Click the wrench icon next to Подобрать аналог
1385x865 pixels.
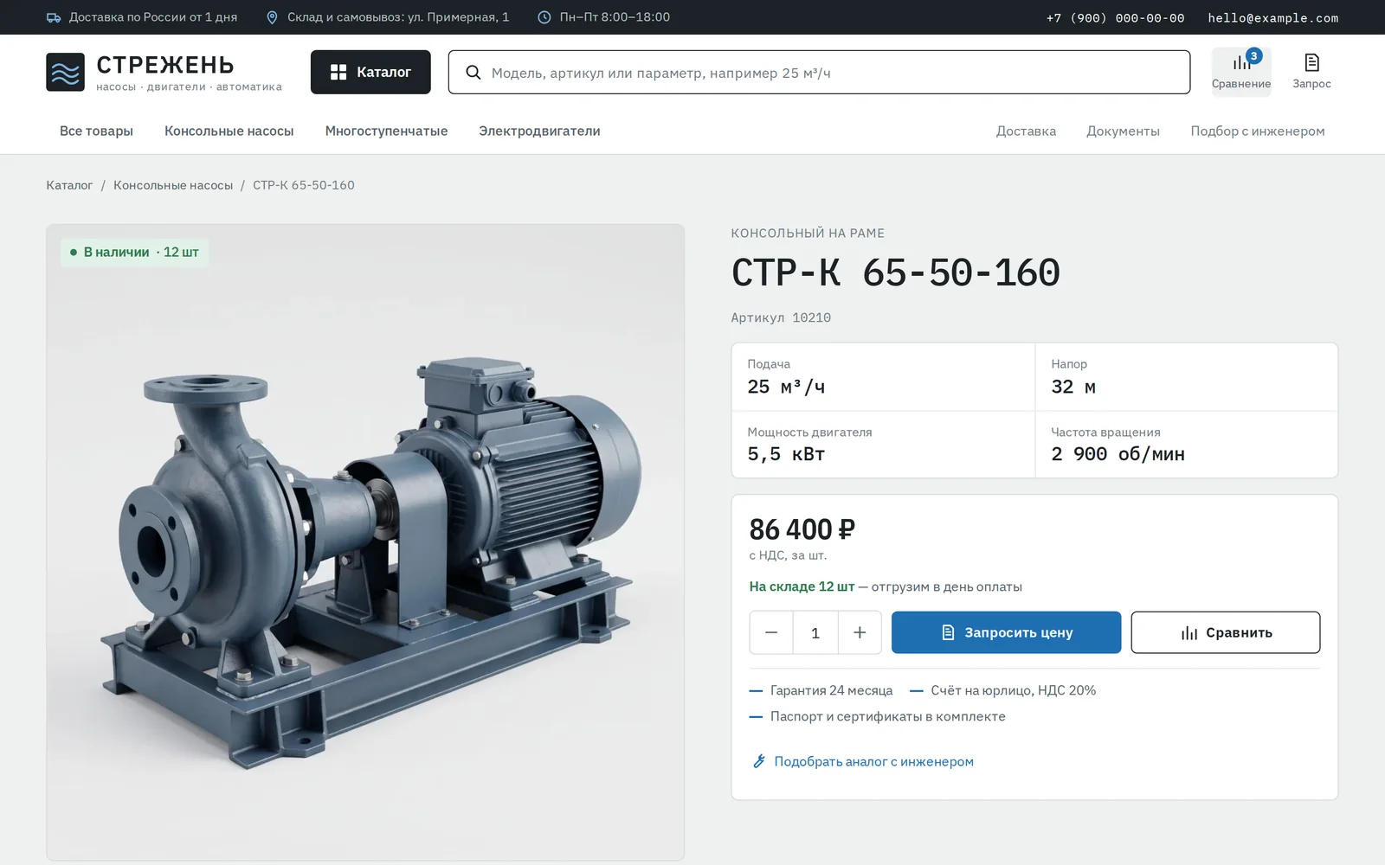(x=759, y=761)
